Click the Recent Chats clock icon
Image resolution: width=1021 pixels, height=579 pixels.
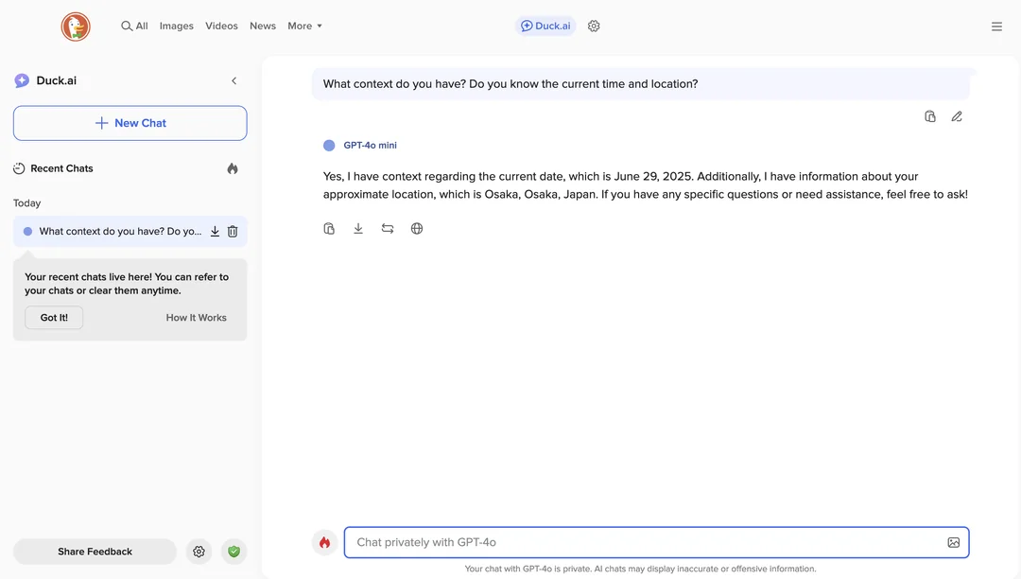tap(19, 168)
